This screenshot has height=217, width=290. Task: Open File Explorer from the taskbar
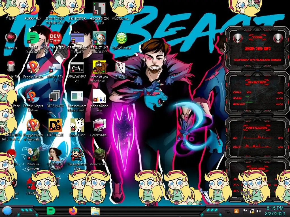[95, 211]
